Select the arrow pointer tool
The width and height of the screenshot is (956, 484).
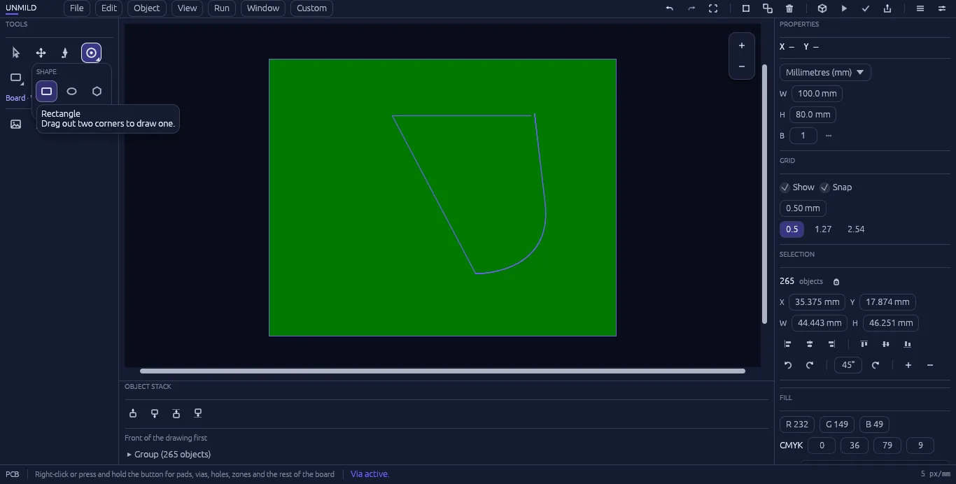pos(15,52)
